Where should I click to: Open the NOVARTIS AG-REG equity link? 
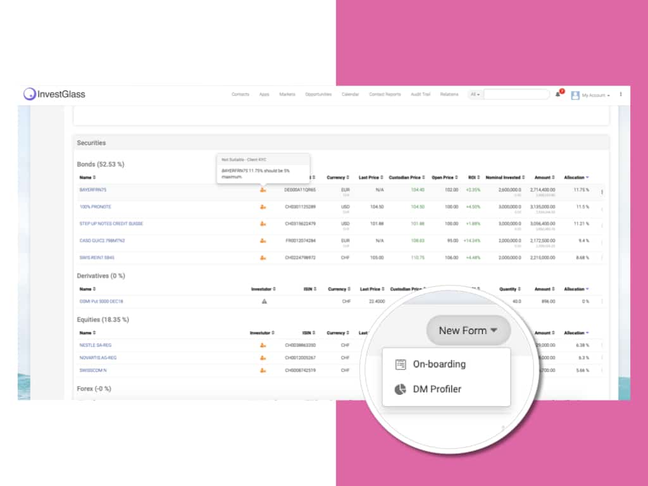[x=98, y=358]
